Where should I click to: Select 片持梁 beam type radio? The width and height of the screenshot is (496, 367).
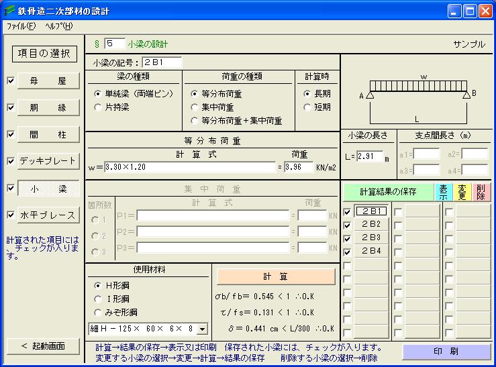(99, 107)
